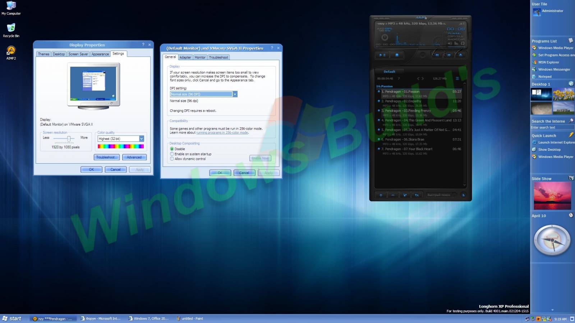Click the Administrator user tile picture
The width and height of the screenshot is (575, 323).
[537, 12]
